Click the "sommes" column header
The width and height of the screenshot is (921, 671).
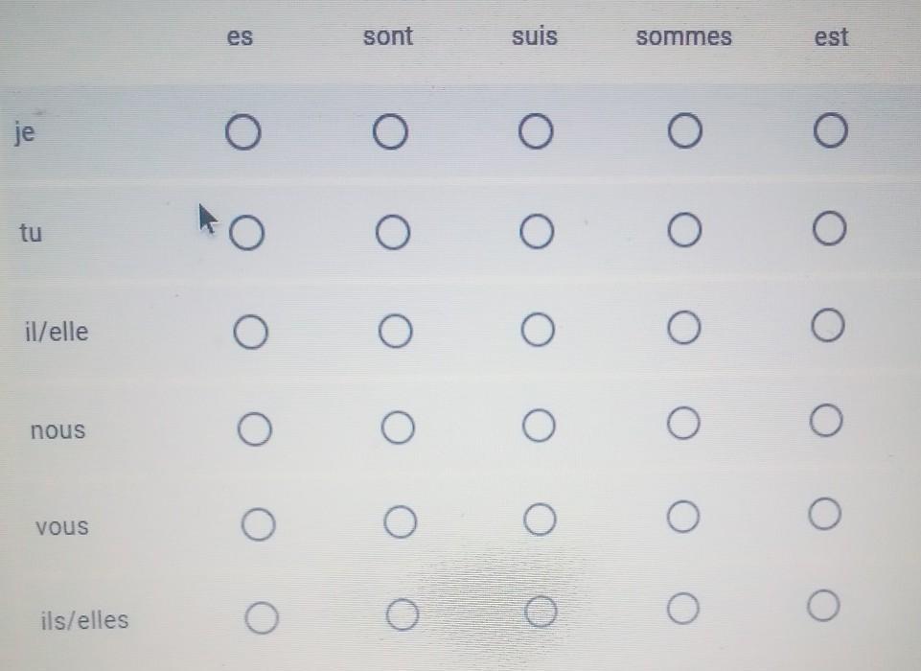[683, 36]
